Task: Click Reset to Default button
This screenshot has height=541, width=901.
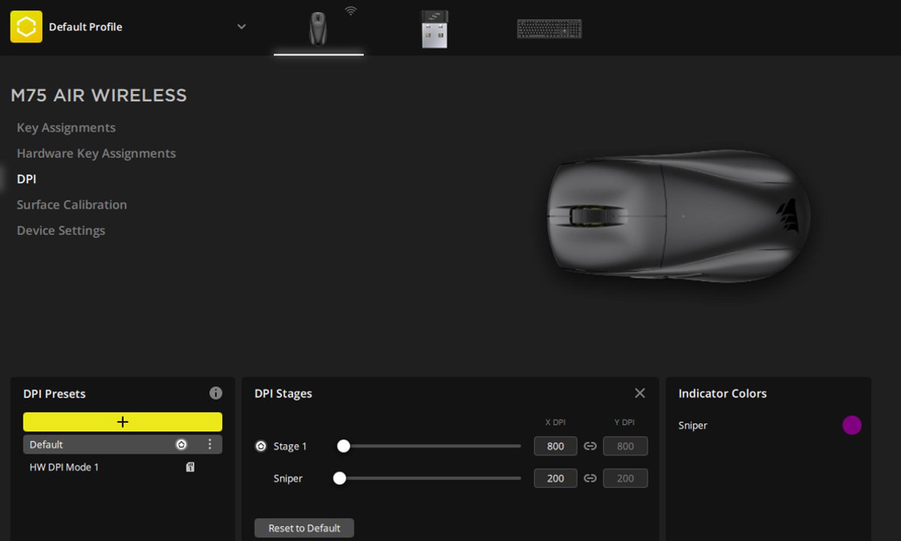Action: coord(304,528)
